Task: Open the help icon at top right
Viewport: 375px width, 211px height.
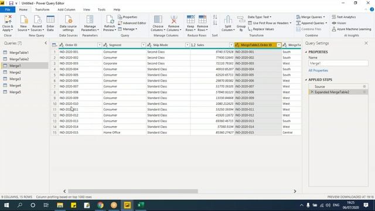Action: (x=371, y=9)
